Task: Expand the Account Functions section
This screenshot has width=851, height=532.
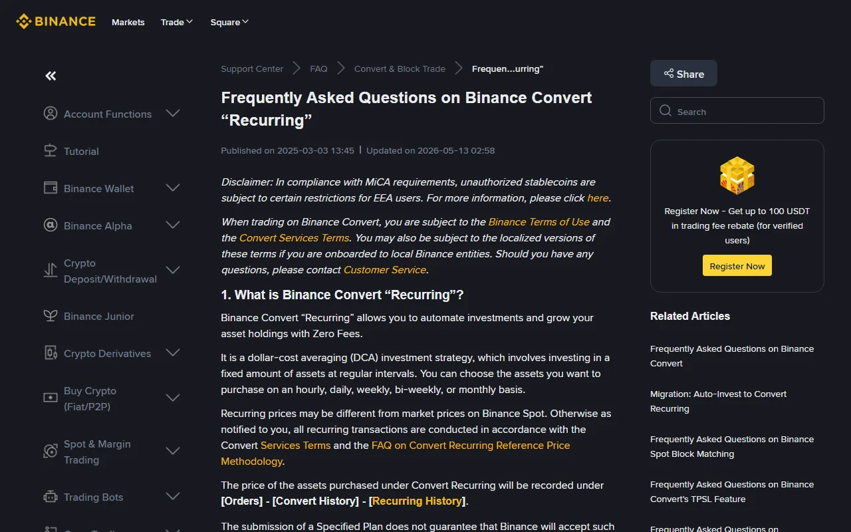Action: pos(173,113)
